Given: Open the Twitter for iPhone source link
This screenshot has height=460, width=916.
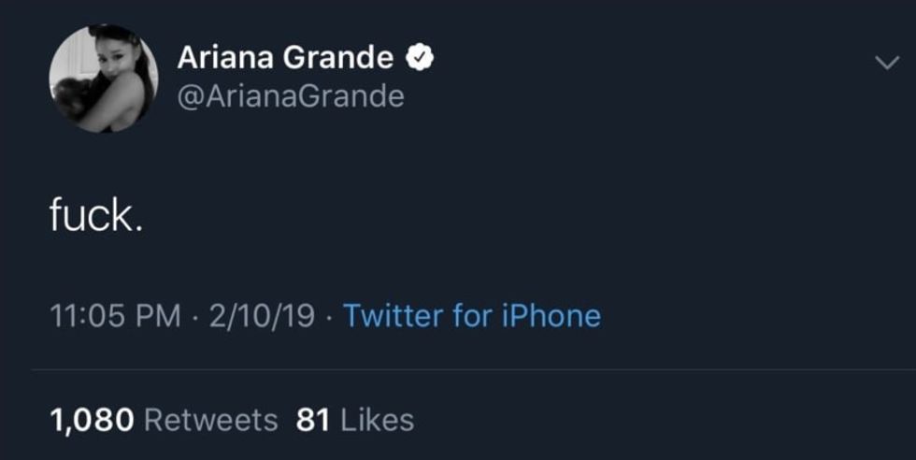Looking at the screenshot, I should 471,316.
